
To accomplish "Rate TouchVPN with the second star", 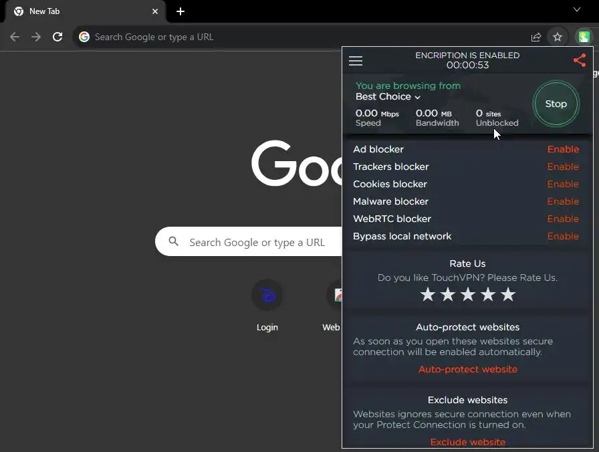I will pos(448,295).
